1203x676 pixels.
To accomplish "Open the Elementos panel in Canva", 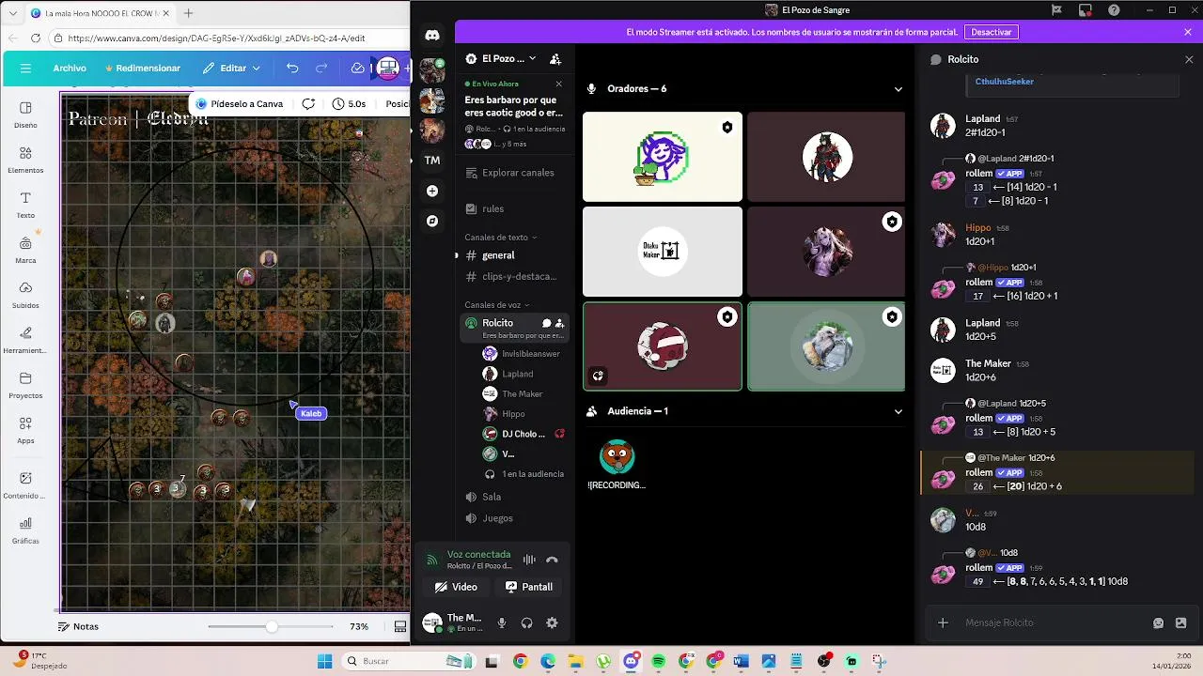I will click(25, 160).
